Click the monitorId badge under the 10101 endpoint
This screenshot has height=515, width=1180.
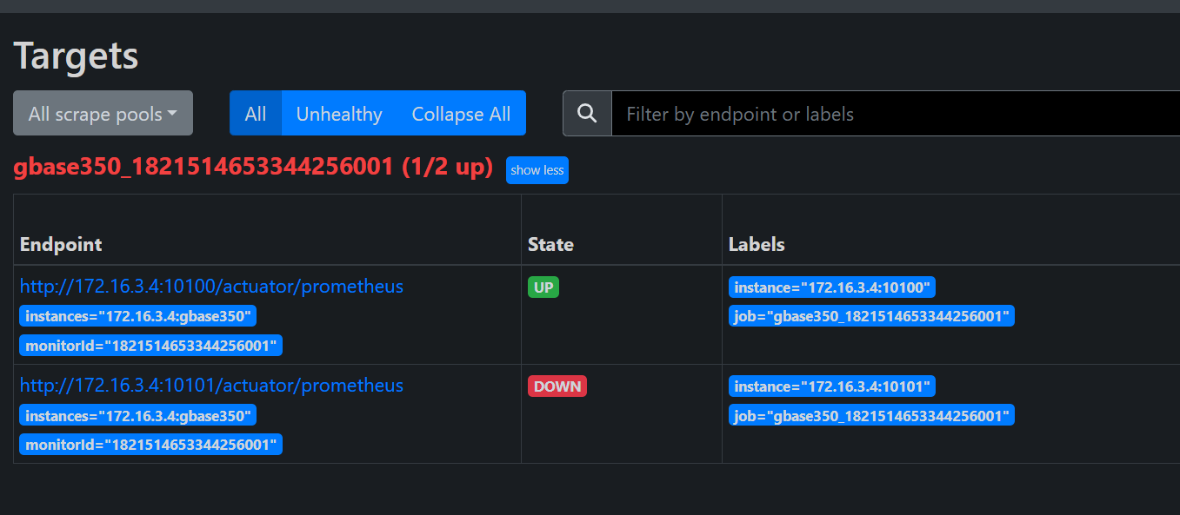[x=151, y=445]
